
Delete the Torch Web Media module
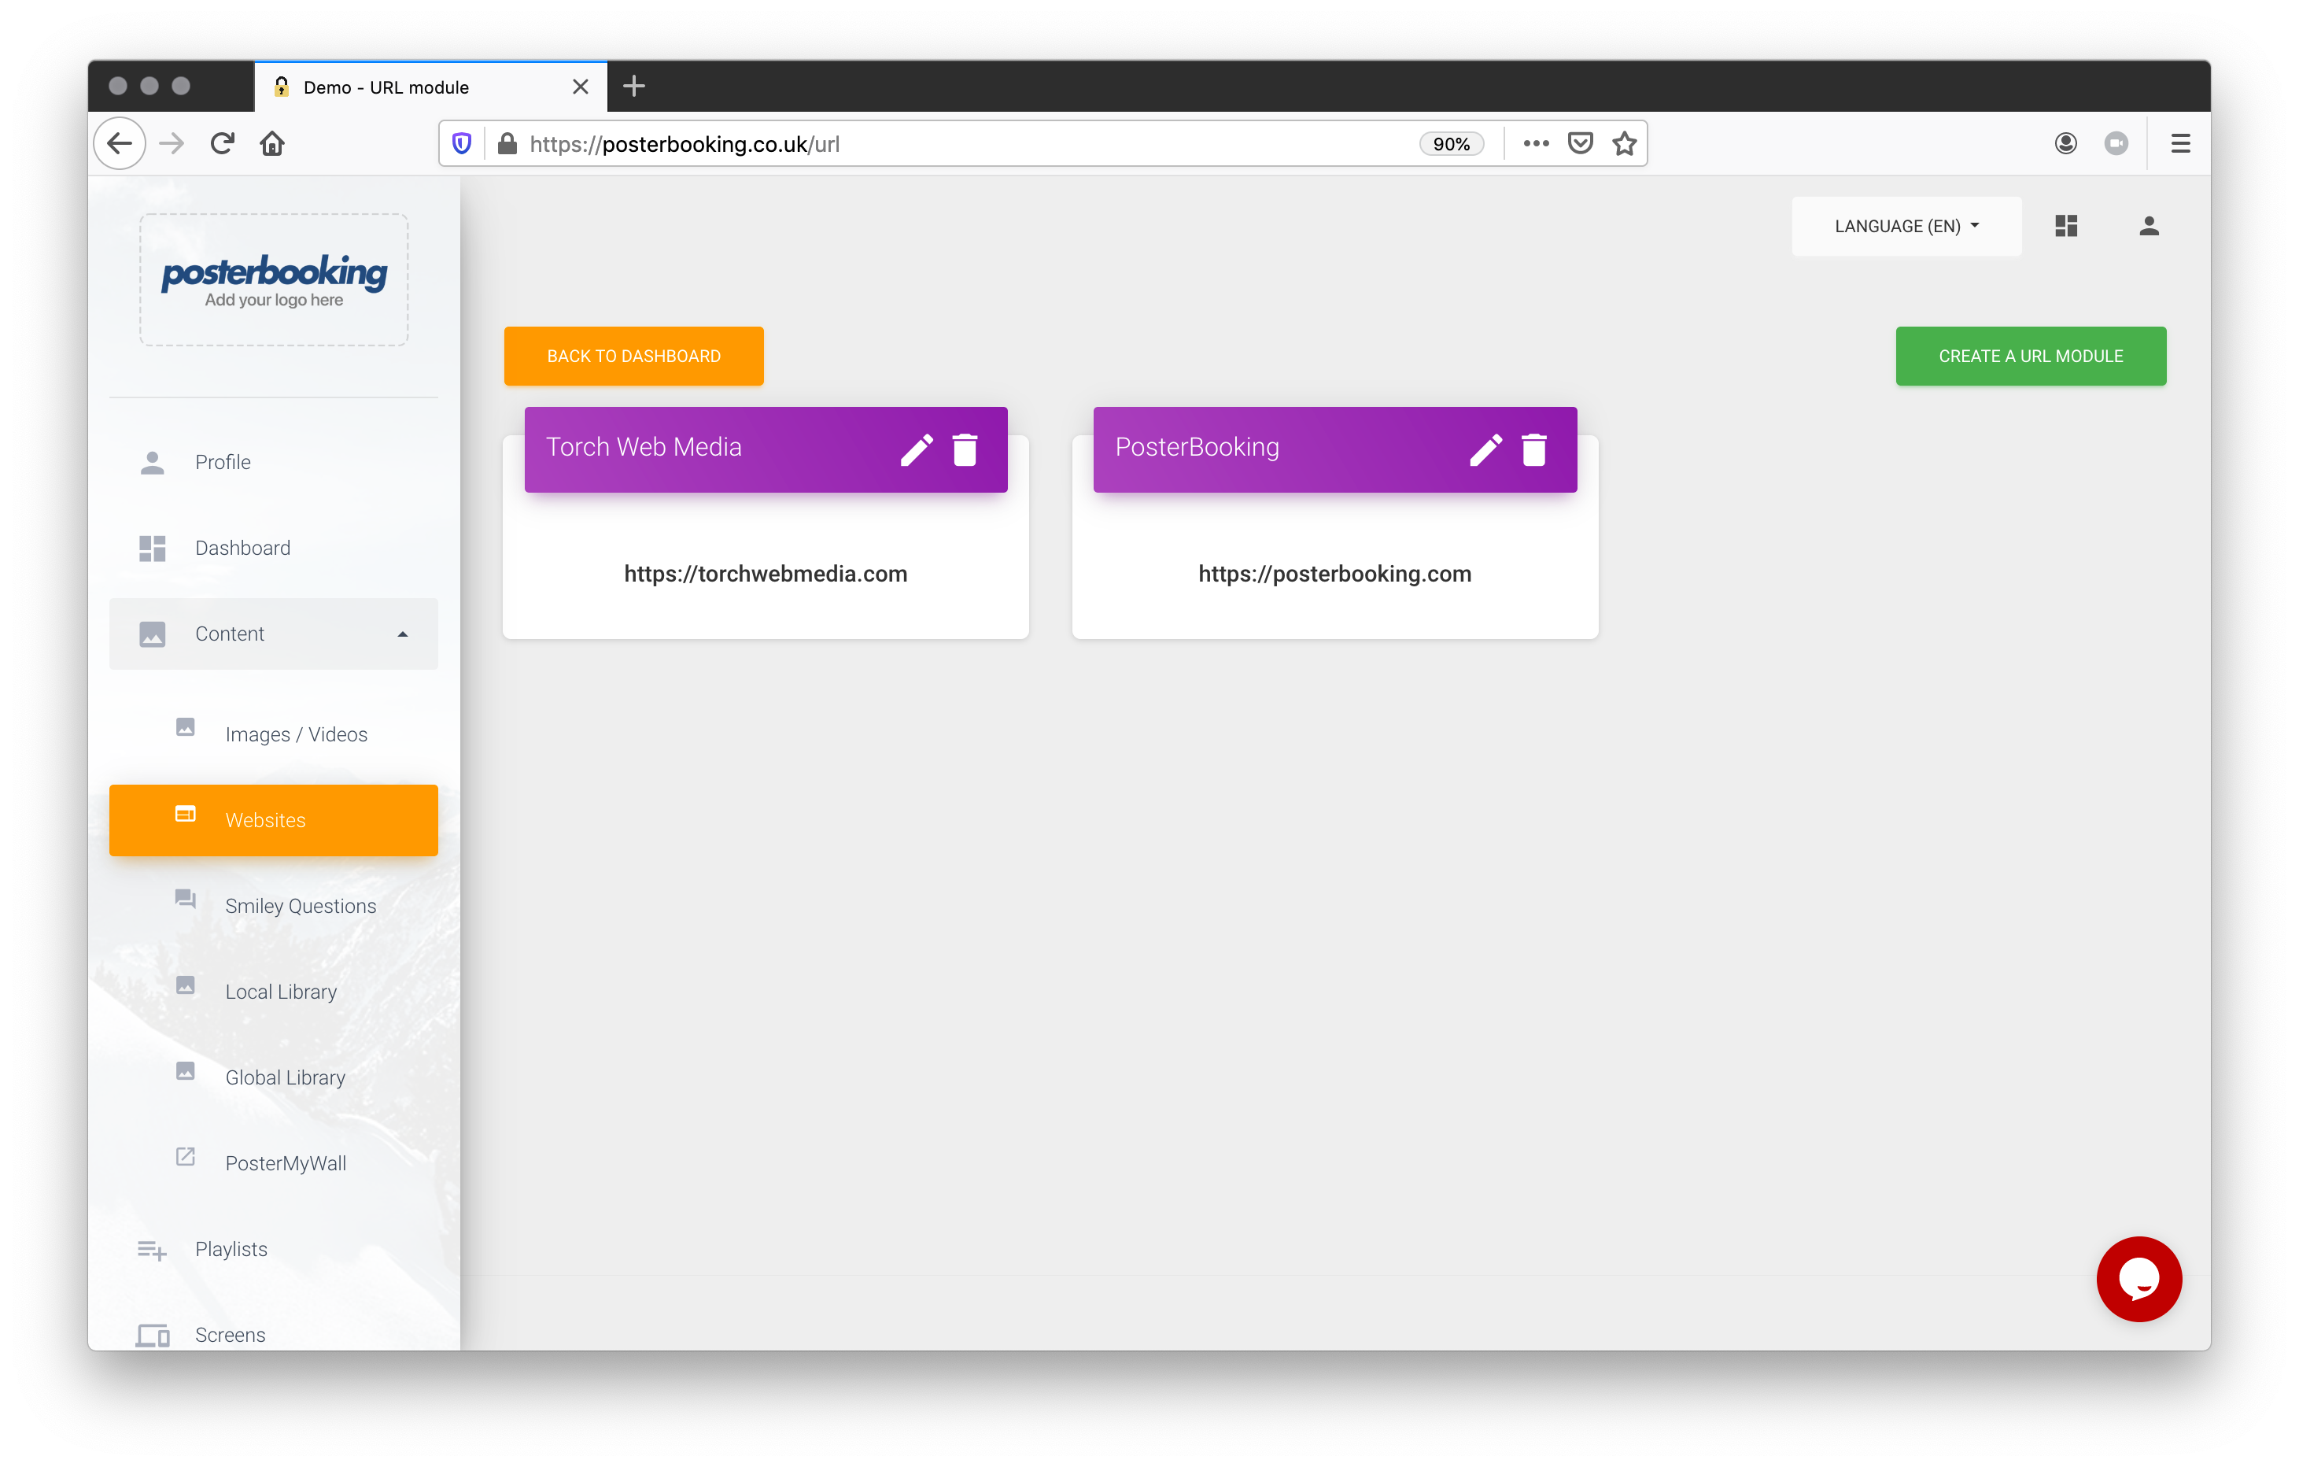(x=965, y=450)
